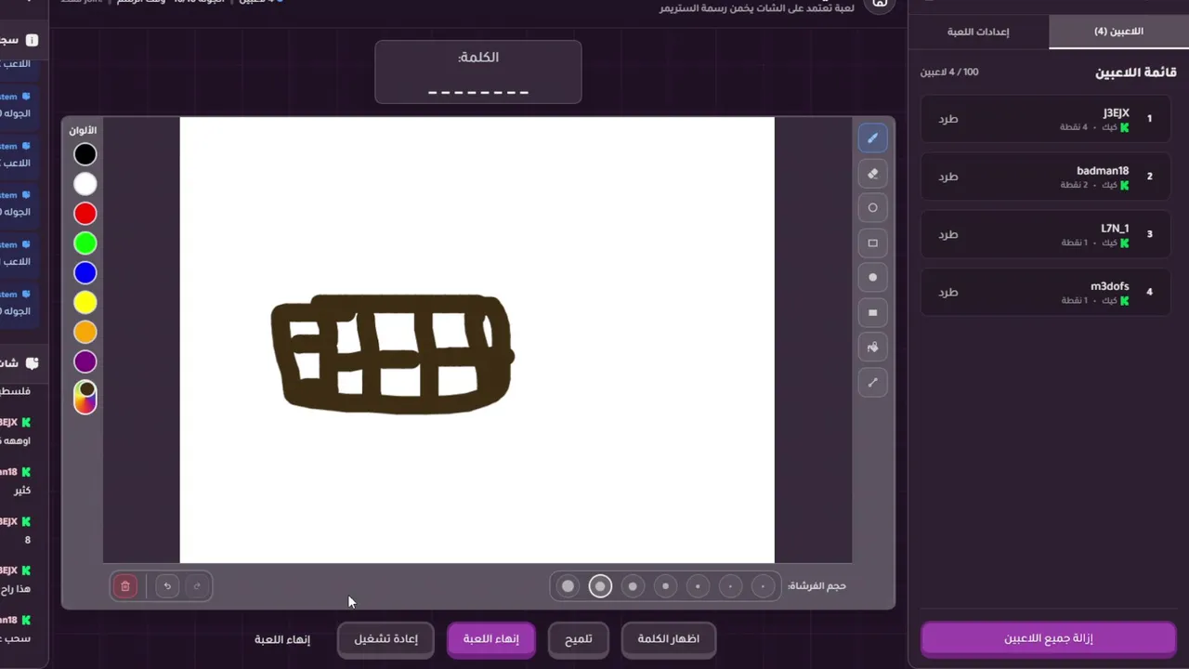Choose the filled rectangle shape tool

872,313
